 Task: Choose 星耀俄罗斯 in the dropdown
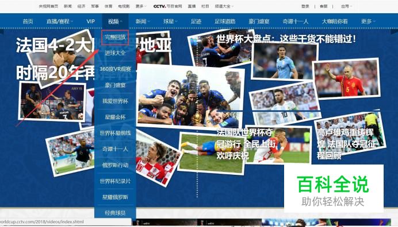pos(115,197)
